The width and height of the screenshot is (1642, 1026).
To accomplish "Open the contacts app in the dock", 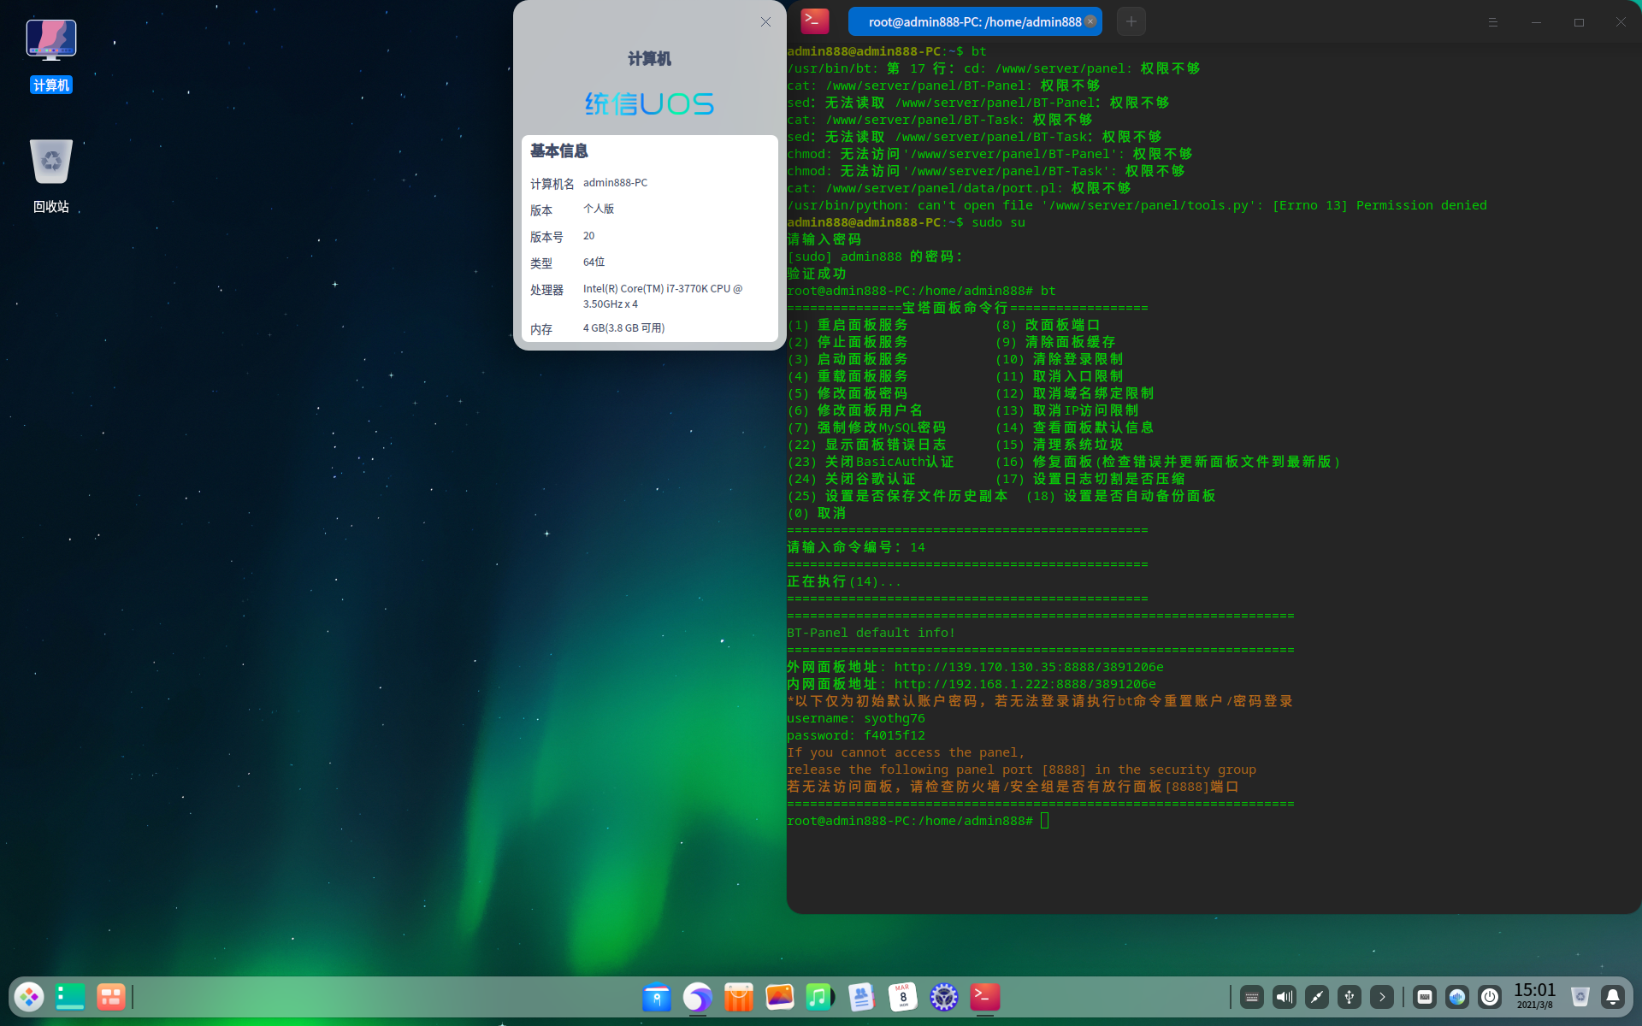I will (x=862, y=997).
